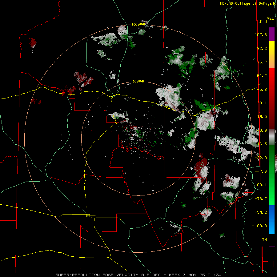Image resolution: width=277 pixels, height=277 pixels.
Task: Click the -32.0 velocity scale value
Action: pos(261,158)
